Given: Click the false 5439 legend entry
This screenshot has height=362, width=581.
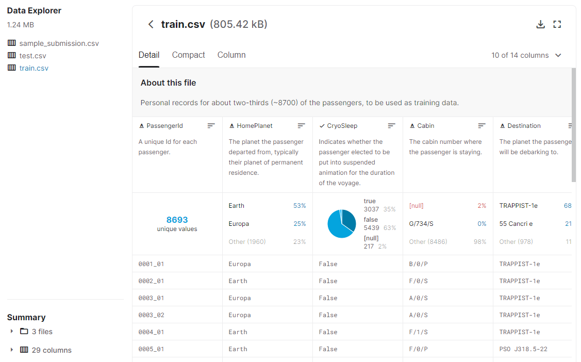Looking at the screenshot, I should point(380,224).
